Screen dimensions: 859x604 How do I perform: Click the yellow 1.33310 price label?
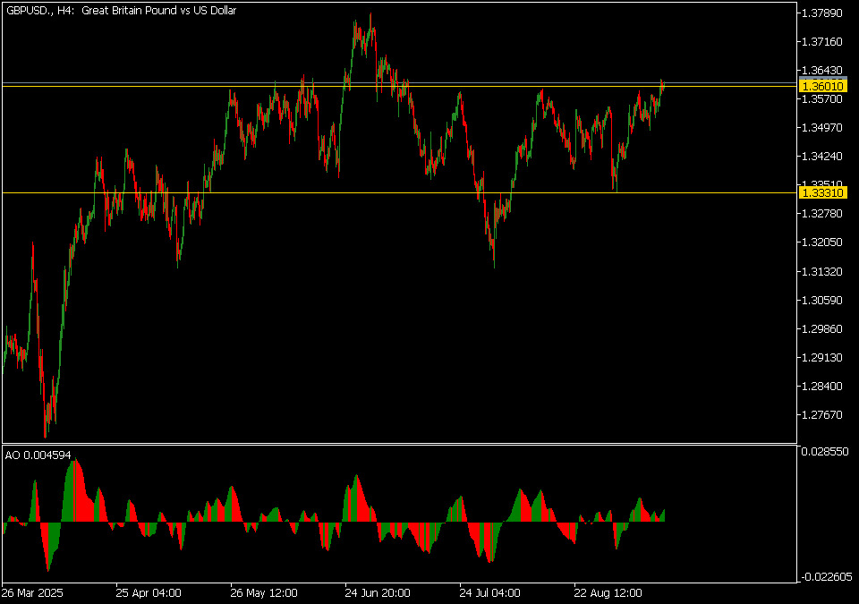823,193
